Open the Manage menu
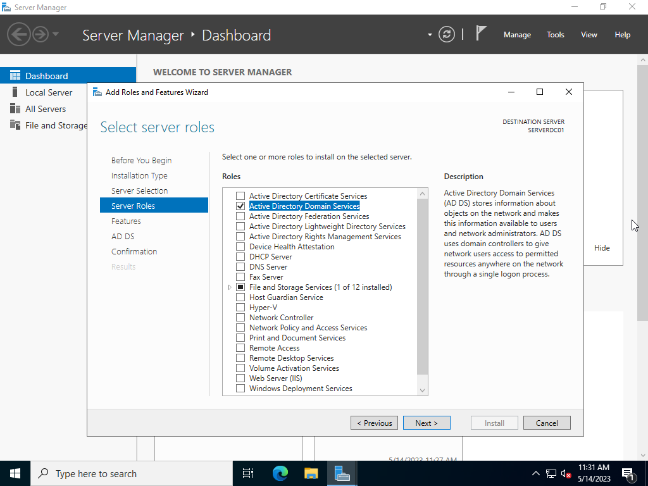The height and width of the screenshot is (486, 648). 517,35
